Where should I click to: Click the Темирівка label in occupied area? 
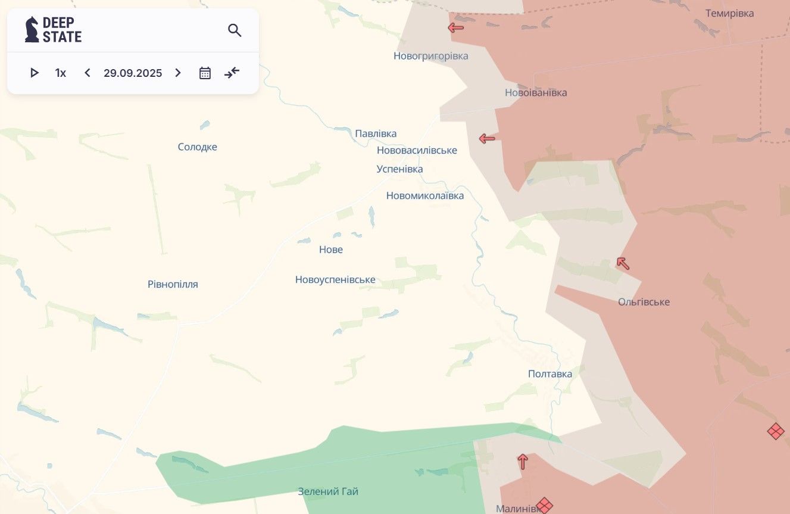[729, 13]
